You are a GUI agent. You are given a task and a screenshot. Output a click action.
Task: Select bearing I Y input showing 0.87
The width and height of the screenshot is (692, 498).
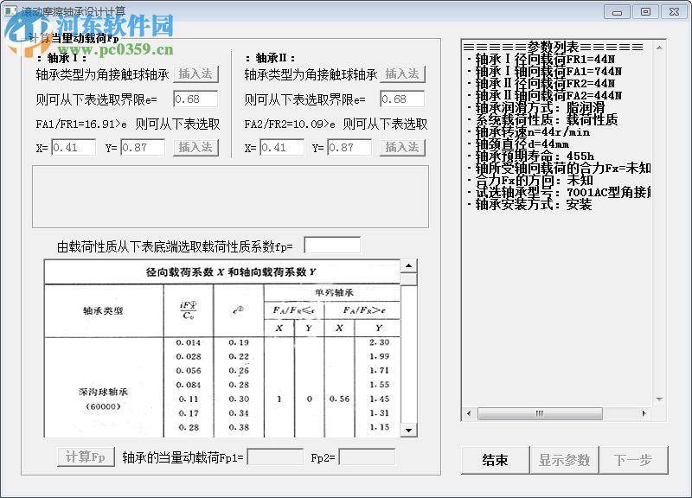coord(143,147)
